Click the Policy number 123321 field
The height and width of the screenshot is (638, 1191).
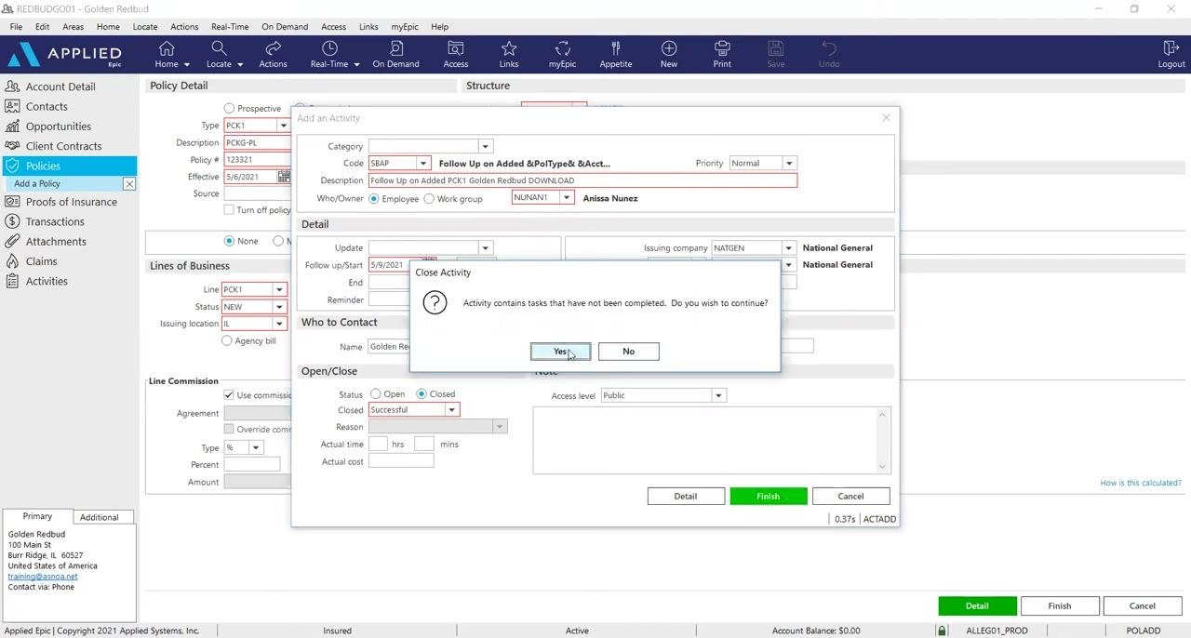point(258,160)
